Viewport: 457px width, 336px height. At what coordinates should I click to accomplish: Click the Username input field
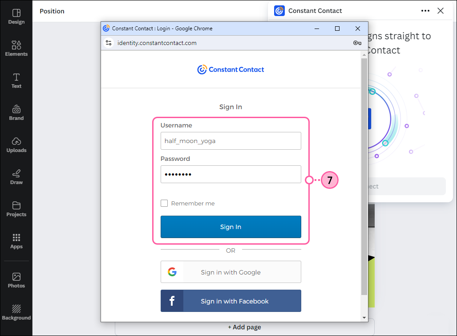231,141
